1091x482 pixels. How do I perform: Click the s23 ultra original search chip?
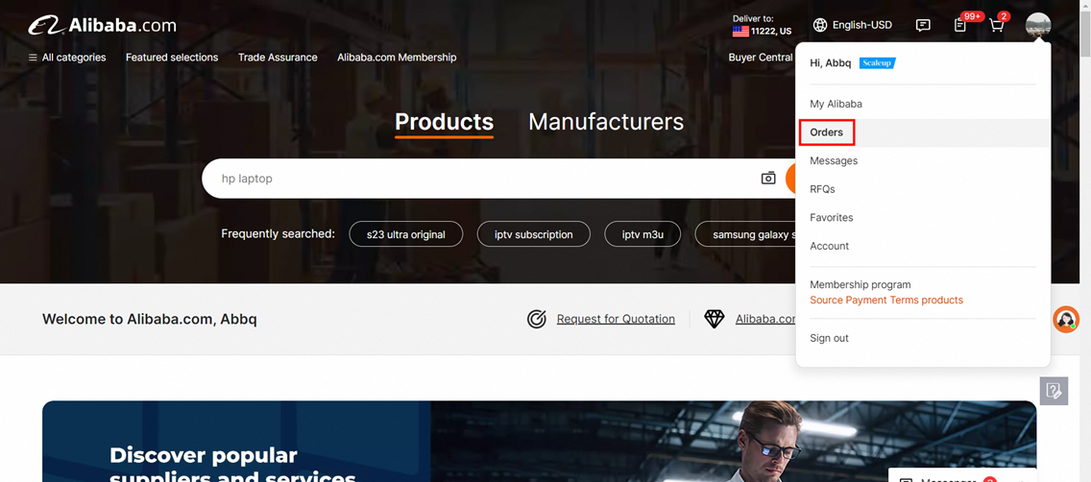tap(406, 234)
